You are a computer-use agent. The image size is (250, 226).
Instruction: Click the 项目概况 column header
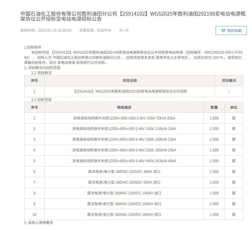point(229,81)
